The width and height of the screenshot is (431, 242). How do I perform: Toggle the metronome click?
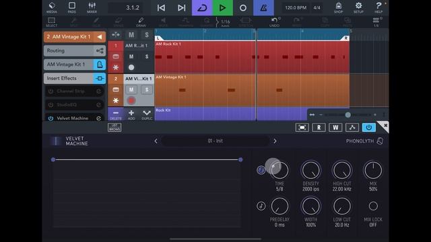tap(263, 7)
